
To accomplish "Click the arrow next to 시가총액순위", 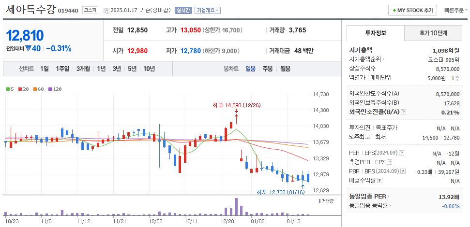I will tap(383, 59).
